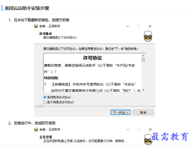
Task: Click the step text 安装进行中，完成即可使用
Action: [x=34, y=123]
